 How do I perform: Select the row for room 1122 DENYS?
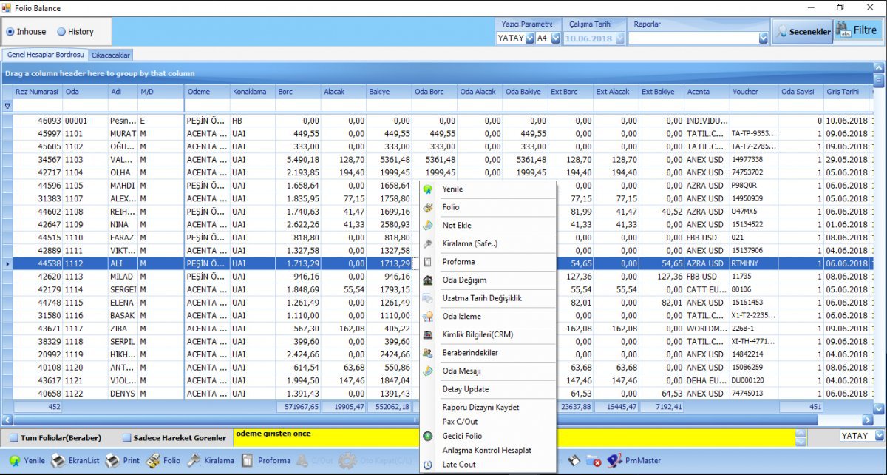click(x=436, y=393)
